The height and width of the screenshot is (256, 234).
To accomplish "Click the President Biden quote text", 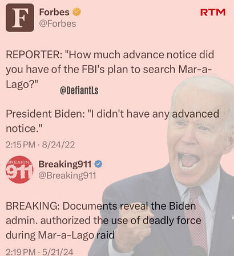I will pos(112,121).
